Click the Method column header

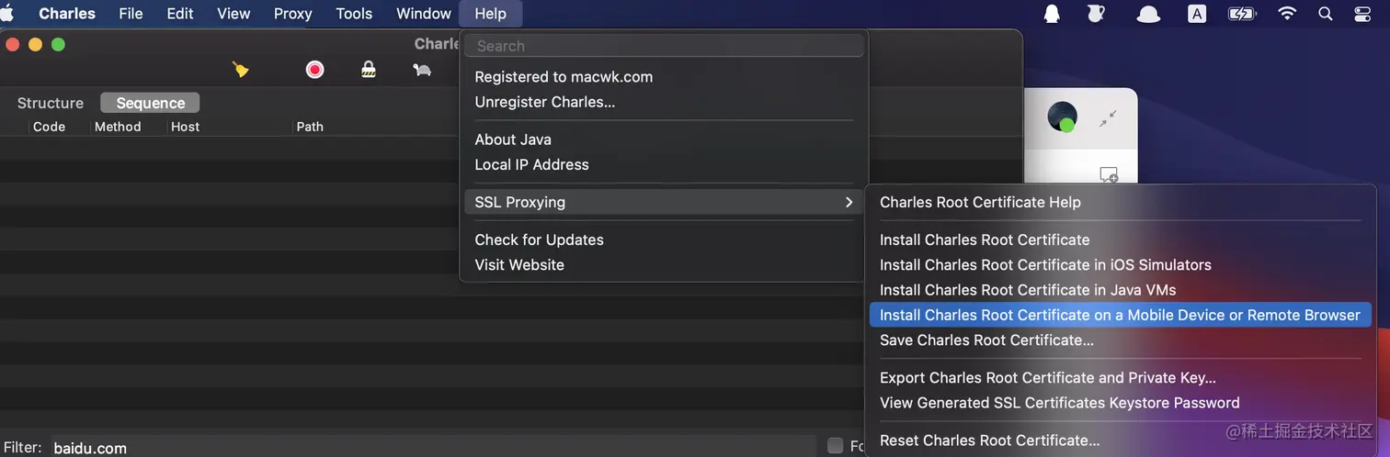pyautogui.click(x=118, y=127)
